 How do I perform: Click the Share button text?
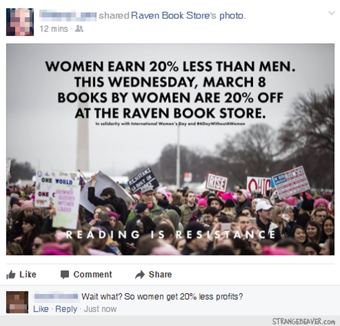(x=160, y=274)
